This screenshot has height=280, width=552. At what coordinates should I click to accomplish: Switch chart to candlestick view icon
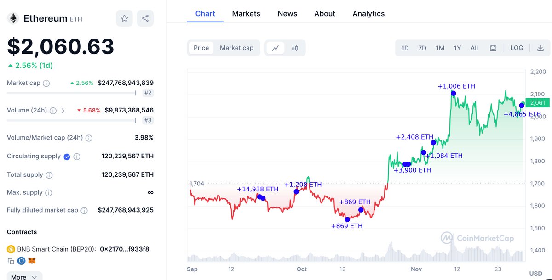[295, 48]
